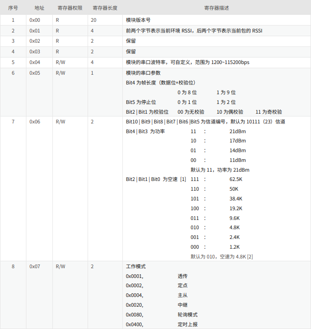This screenshot has width=311, height=329.
Task: Click the 2.4K air rate value
Action: (235, 237)
